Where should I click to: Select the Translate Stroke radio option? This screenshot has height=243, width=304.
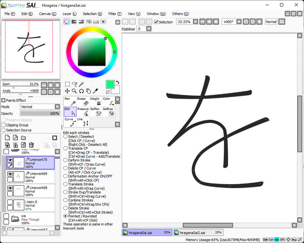(x=65, y=185)
